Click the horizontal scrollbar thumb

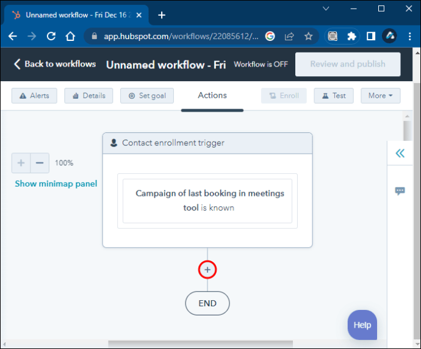(200, 344)
